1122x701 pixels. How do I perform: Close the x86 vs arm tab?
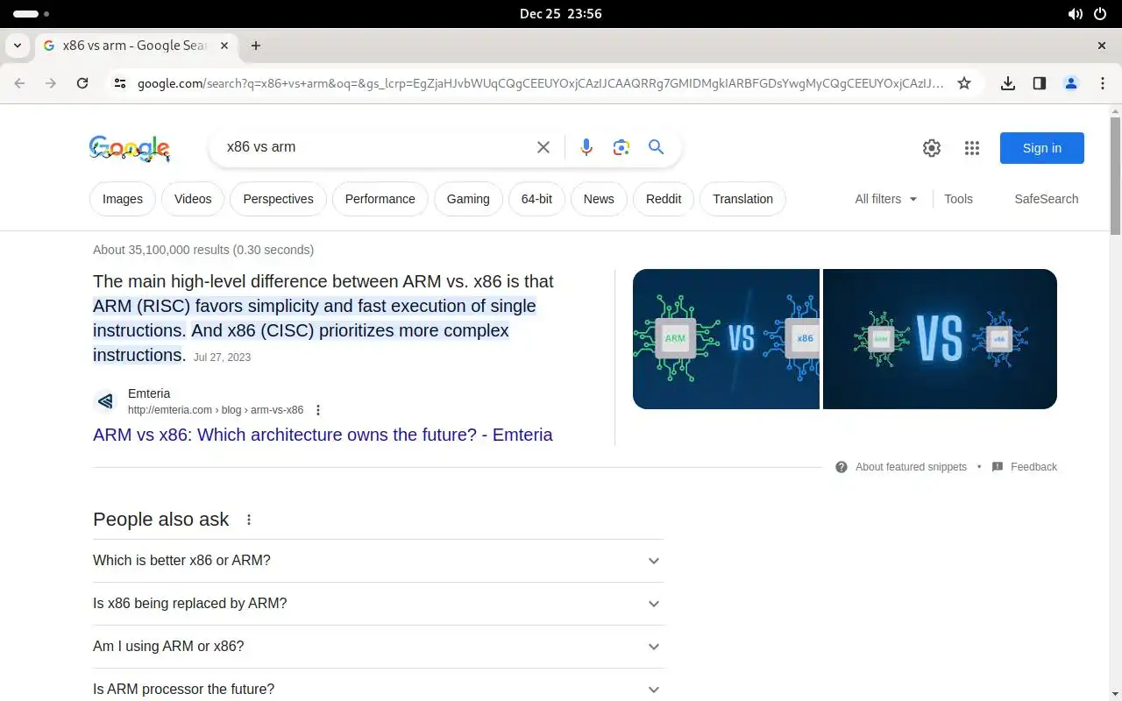[225, 46]
